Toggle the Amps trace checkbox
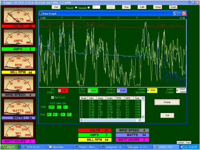 click(x=89, y=90)
